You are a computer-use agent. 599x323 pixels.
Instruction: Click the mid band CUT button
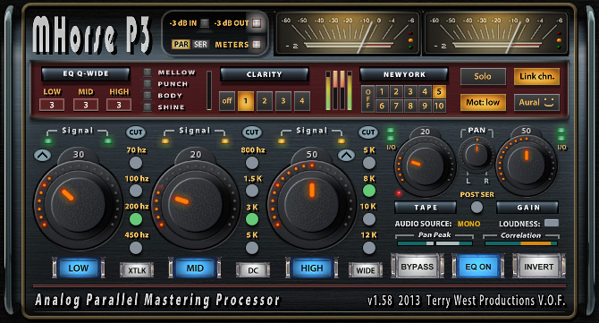(x=252, y=132)
